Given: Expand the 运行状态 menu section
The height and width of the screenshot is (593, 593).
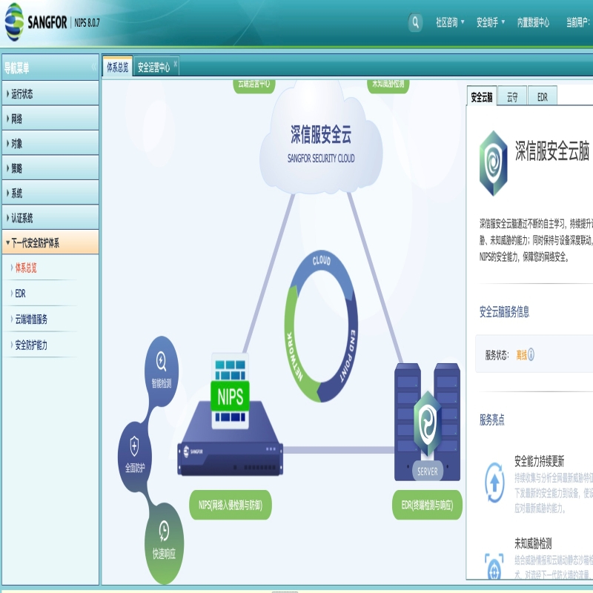Looking at the screenshot, I should (50, 93).
